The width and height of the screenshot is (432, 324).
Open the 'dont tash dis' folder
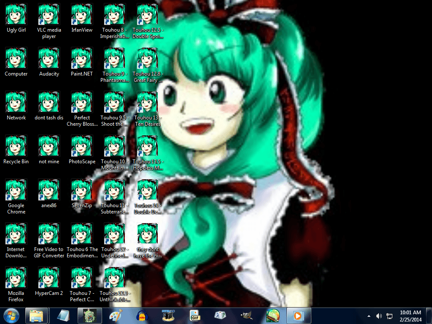coord(49,103)
